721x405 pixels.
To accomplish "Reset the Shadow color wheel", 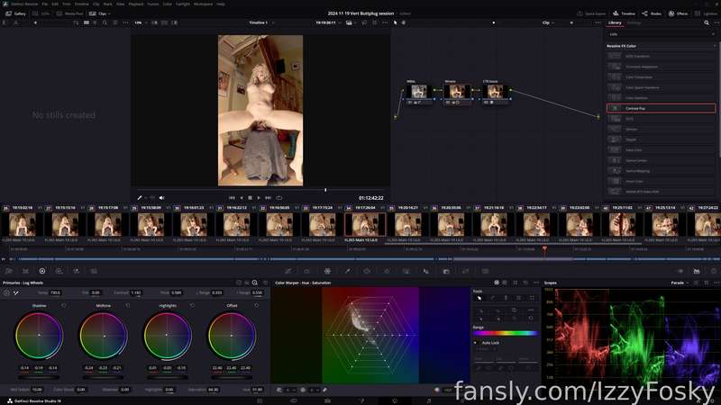I will 63,305.
